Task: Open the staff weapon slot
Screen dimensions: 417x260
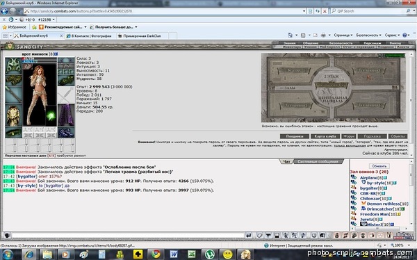Action: 13,94
